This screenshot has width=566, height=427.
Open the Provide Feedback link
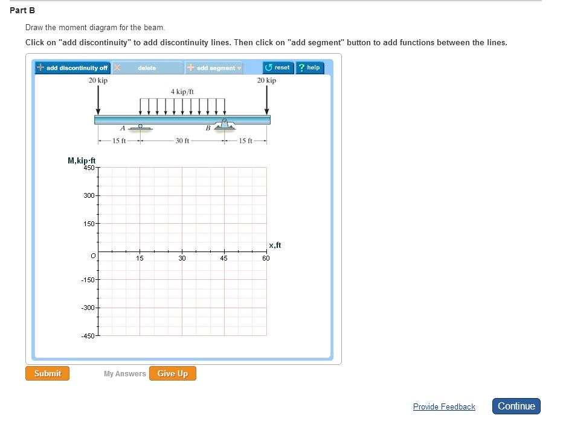click(x=444, y=406)
